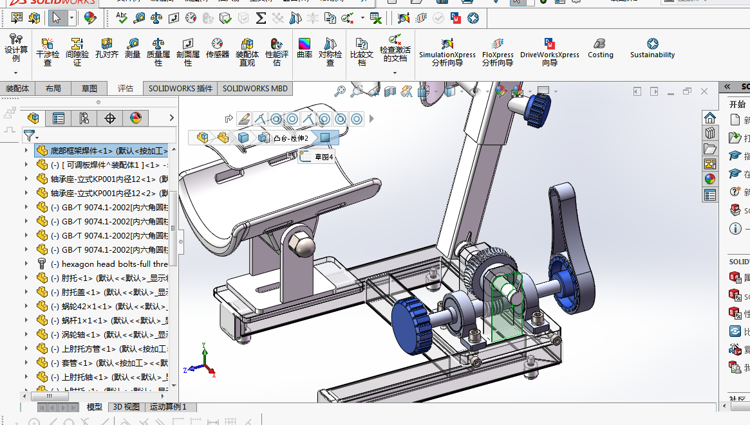Open the 干涉检查 interference check tool

(x=47, y=51)
